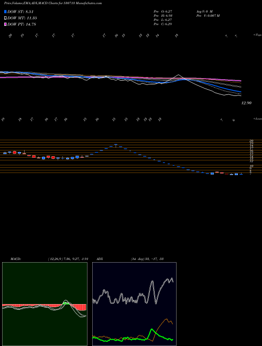This screenshot has width=262, height=346.
Task: Click the ADX indicator chart panel
Action: coord(134,304)
